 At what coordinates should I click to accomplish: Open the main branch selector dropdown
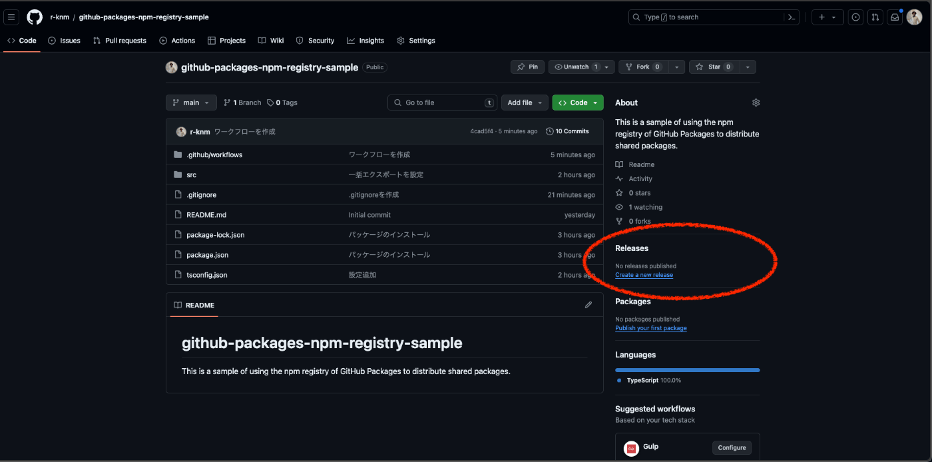tap(191, 103)
